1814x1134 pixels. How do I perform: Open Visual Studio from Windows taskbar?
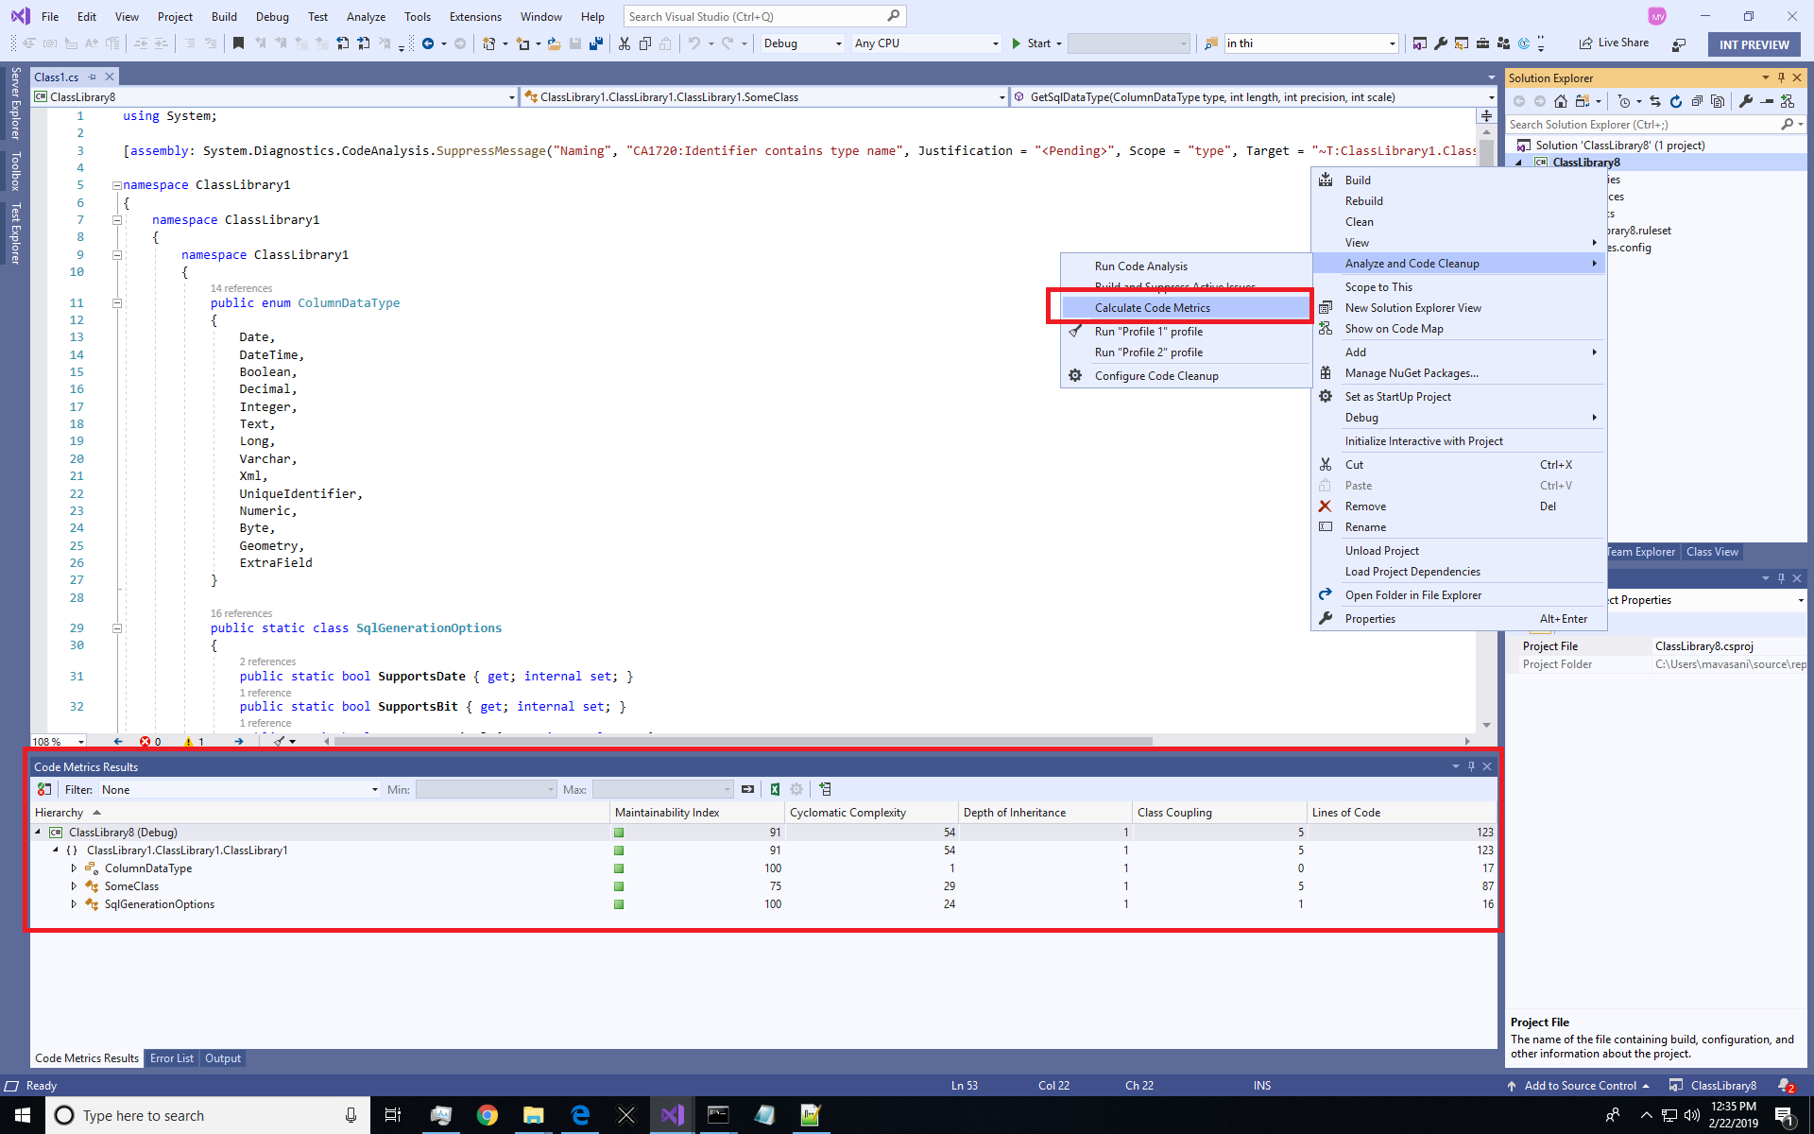(x=672, y=1115)
